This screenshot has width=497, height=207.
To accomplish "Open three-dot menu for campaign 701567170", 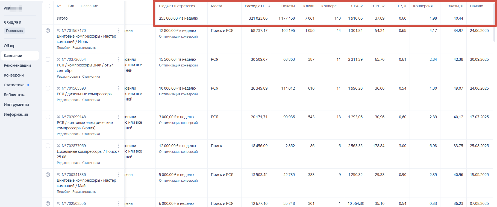I will 118,31.
